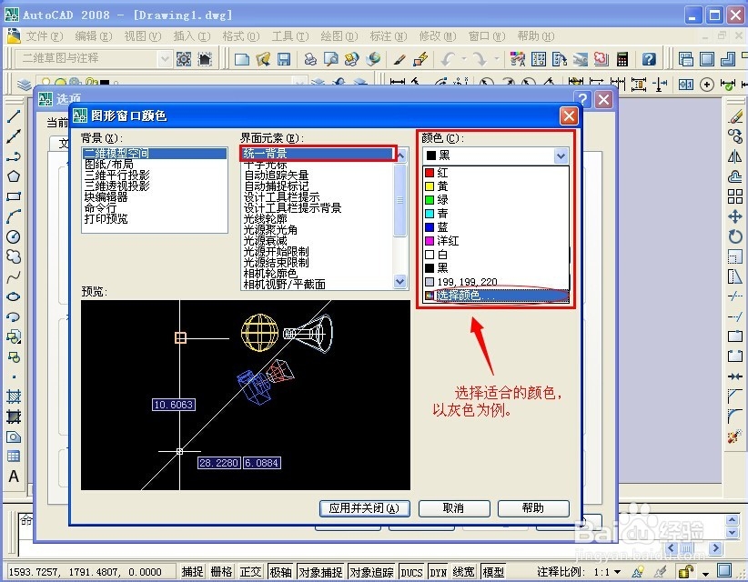Select the Rectangle draw tool

(x=14, y=196)
